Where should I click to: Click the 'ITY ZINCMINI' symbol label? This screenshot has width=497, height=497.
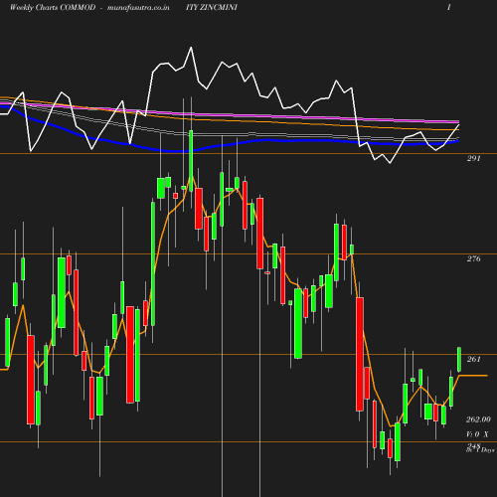pyautogui.click(x=212, y=7)
